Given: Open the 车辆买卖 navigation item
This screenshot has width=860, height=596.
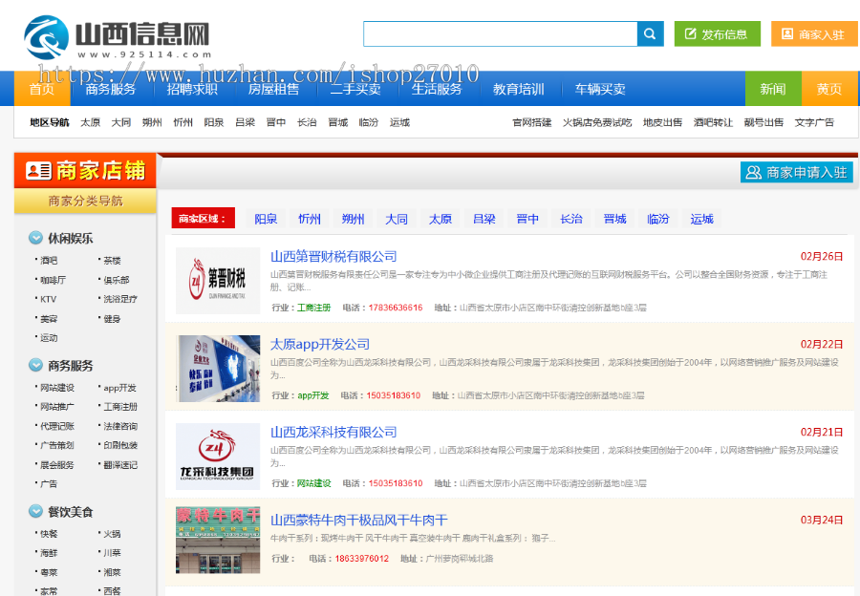Looking at the screenshot, I should click(600, 89).
